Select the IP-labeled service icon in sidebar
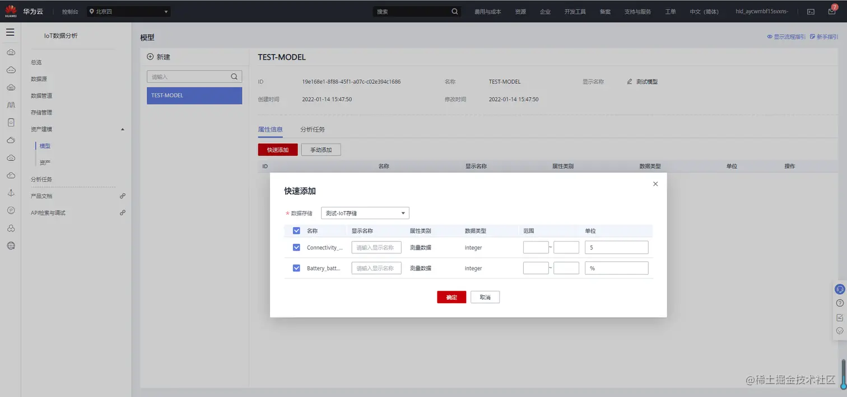This screenshot has width=847, height=397. pos(11,210)
